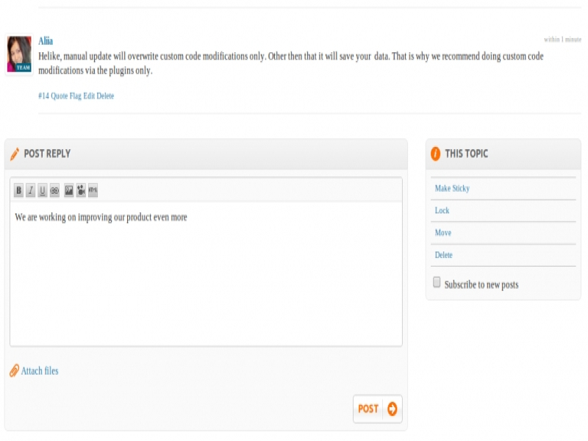Insert a hyperlink with link icon
The width and height of the screenshot is (588, 441).
pyautogui.click(x=54, y=191)
